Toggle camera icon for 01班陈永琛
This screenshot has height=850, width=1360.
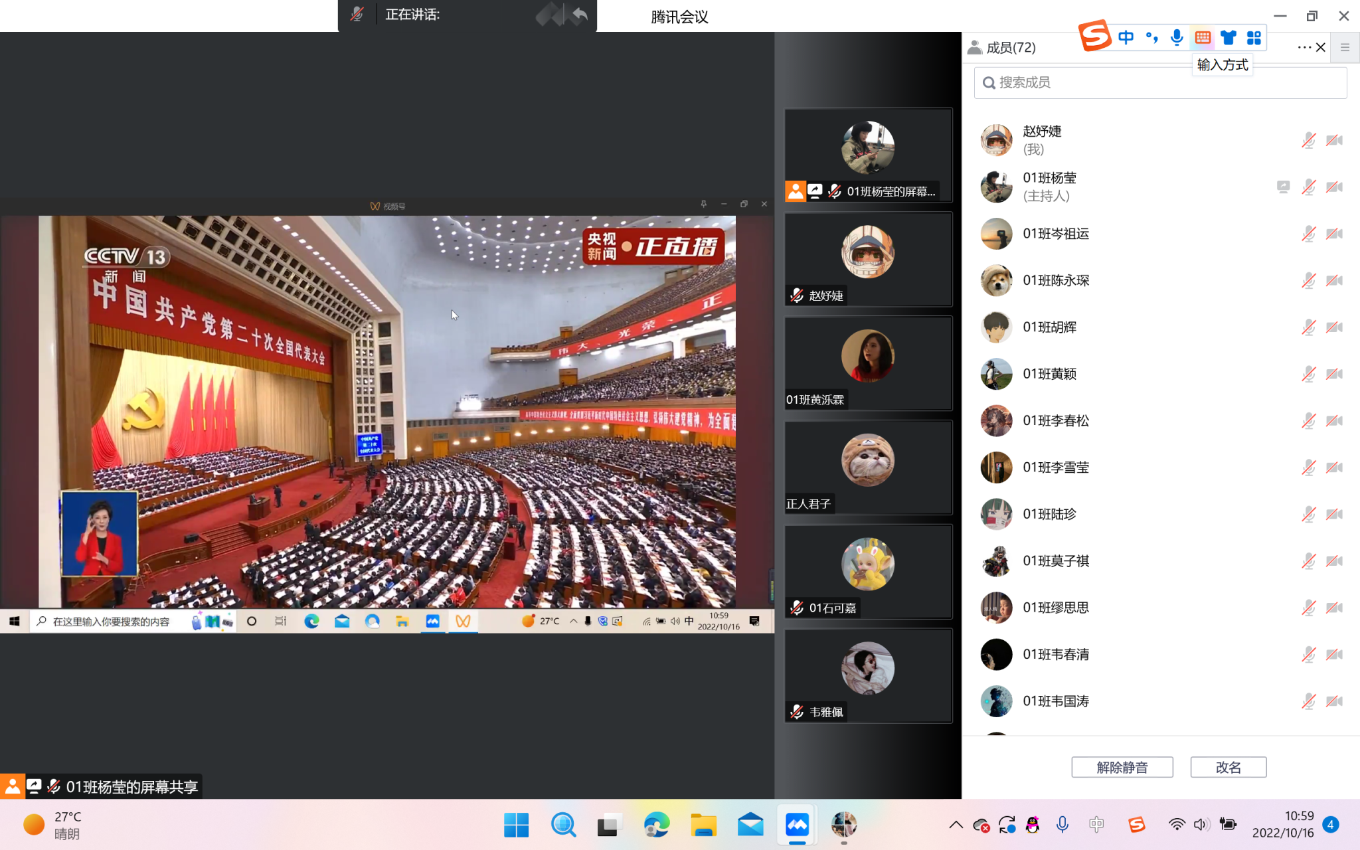[1334, 280]
